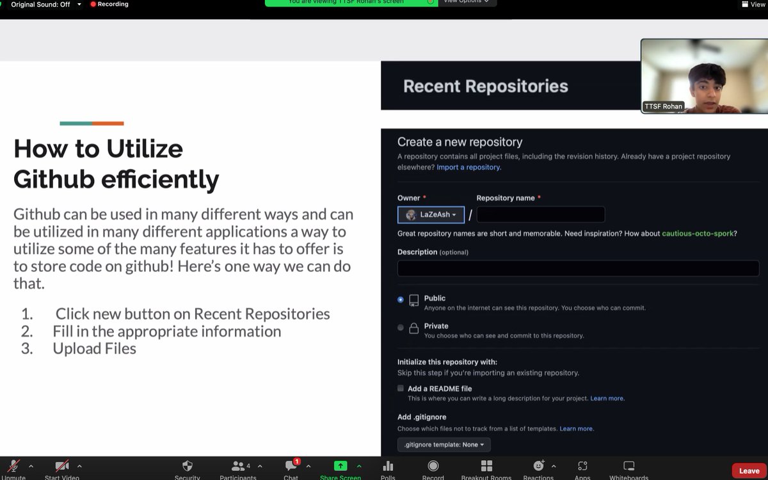Click the Description input field
The height and width of the screenshot is (480, 768).
point(579,268)
